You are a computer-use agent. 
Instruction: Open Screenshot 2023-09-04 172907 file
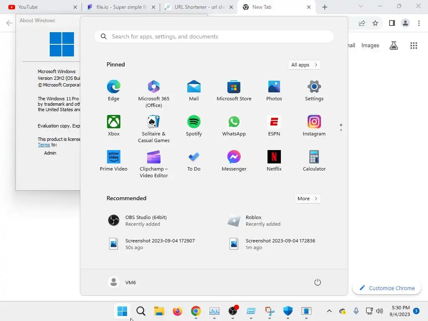[x=153, y=244]
